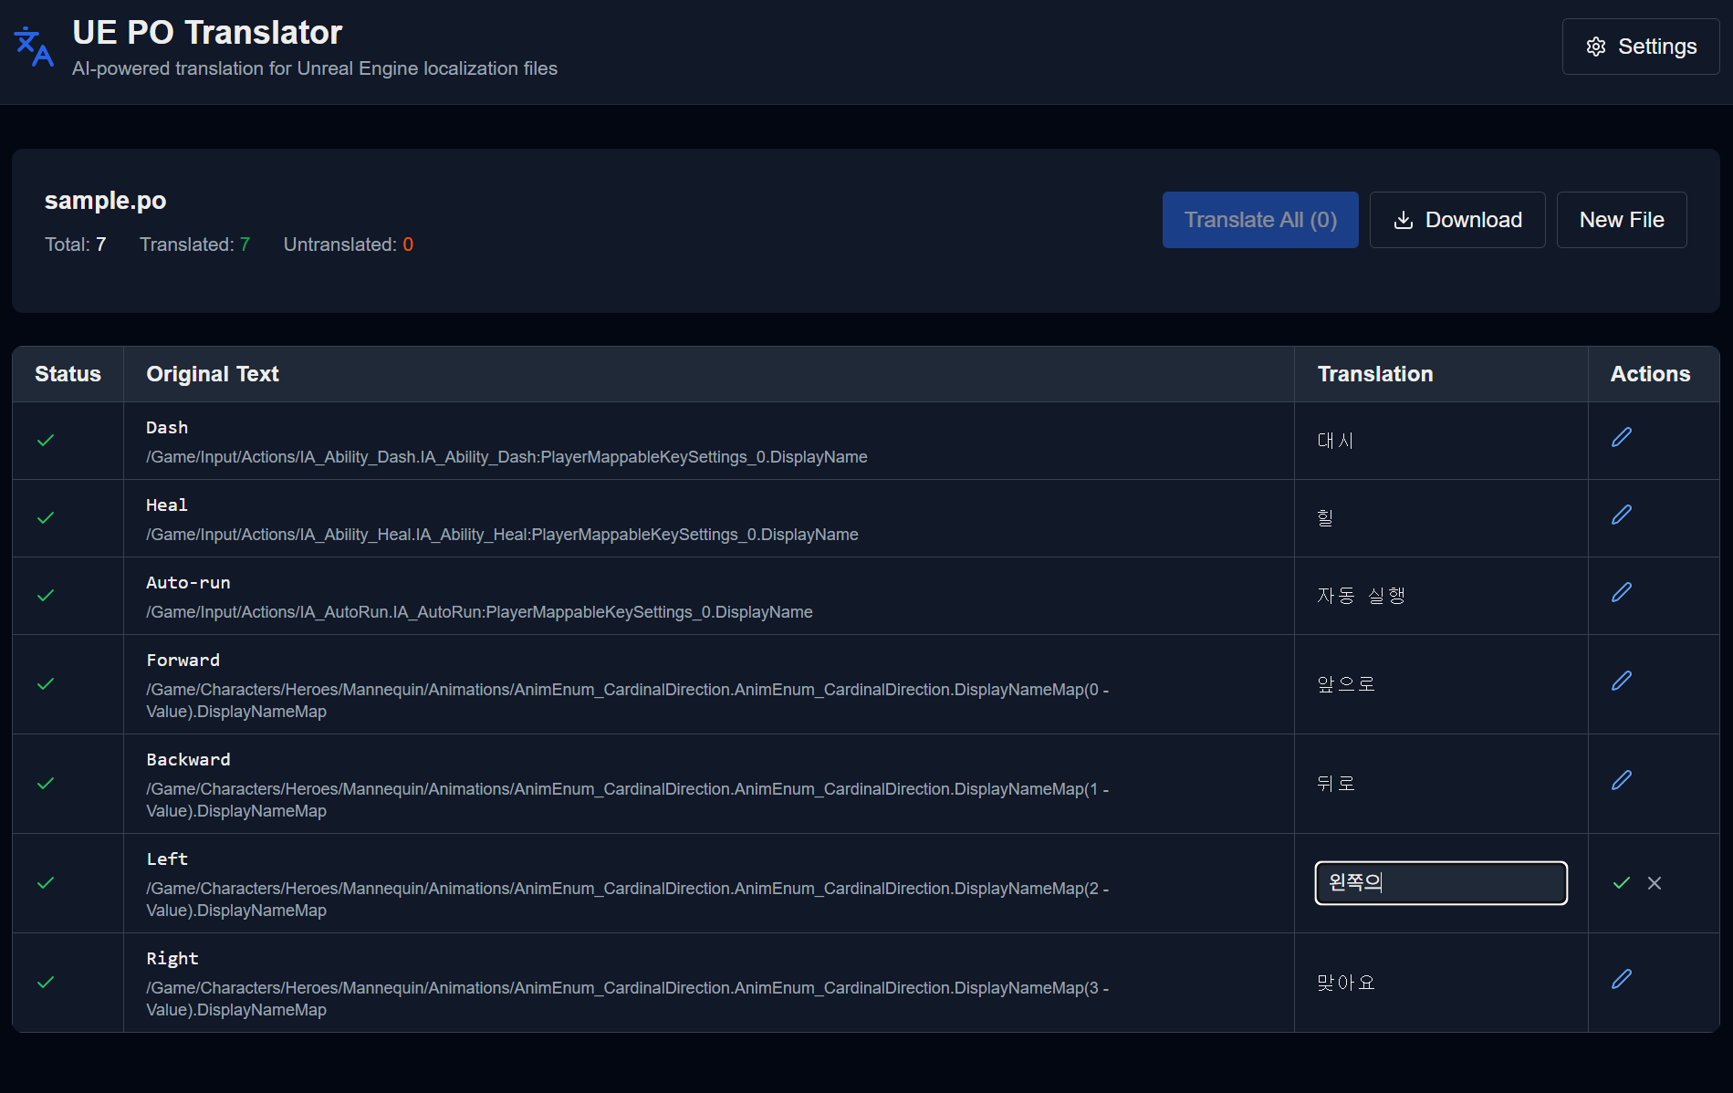This screenshot has width=1733, height=1093.
Task: Click the status checkmark for Dash row
Action: tap(46, 441)
